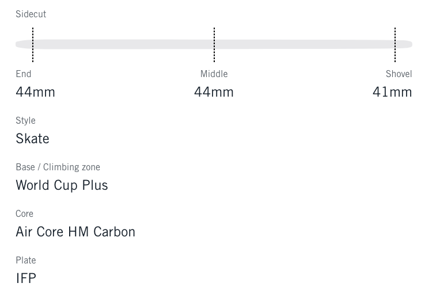Click the 41mm shovel width value
The image size is (440, 306).
pyautogui.click(x=392, y=92)
